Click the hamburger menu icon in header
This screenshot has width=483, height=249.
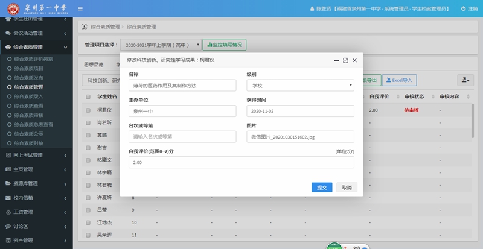point(80,8)
